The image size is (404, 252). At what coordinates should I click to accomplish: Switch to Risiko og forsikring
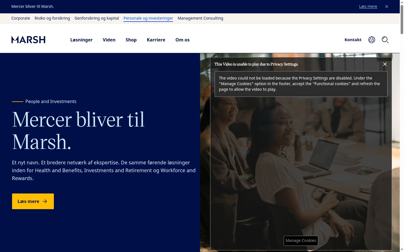[x=52, y=18]
